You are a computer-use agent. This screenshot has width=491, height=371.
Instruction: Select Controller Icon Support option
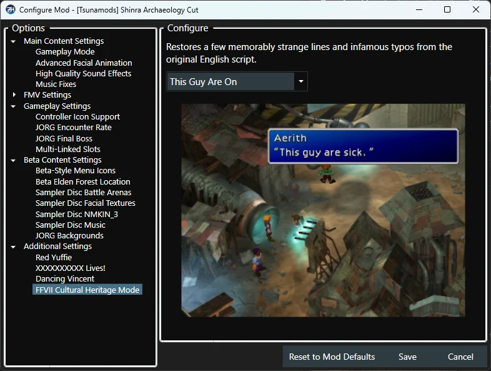pos(77,116)
